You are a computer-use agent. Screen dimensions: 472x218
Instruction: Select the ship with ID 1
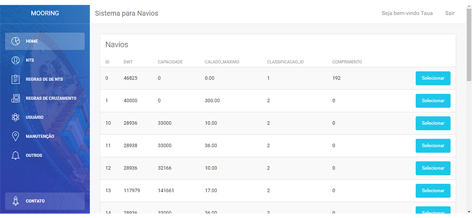coord(433,101)
